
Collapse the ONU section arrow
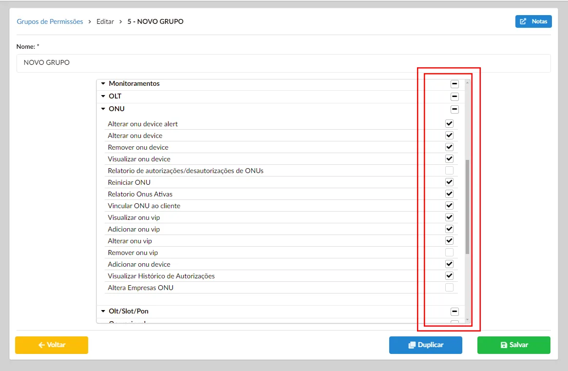103,109
